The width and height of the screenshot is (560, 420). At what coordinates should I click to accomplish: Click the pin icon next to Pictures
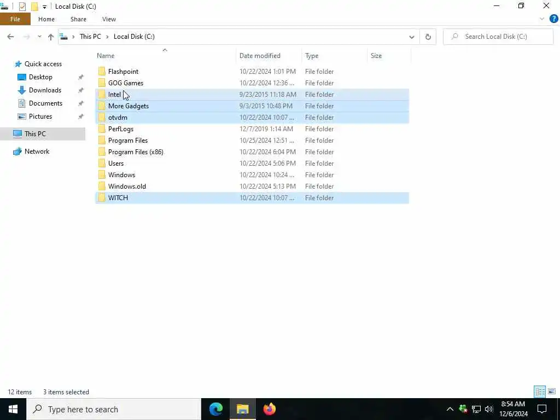pyautogui.click(x=81, y=116)
